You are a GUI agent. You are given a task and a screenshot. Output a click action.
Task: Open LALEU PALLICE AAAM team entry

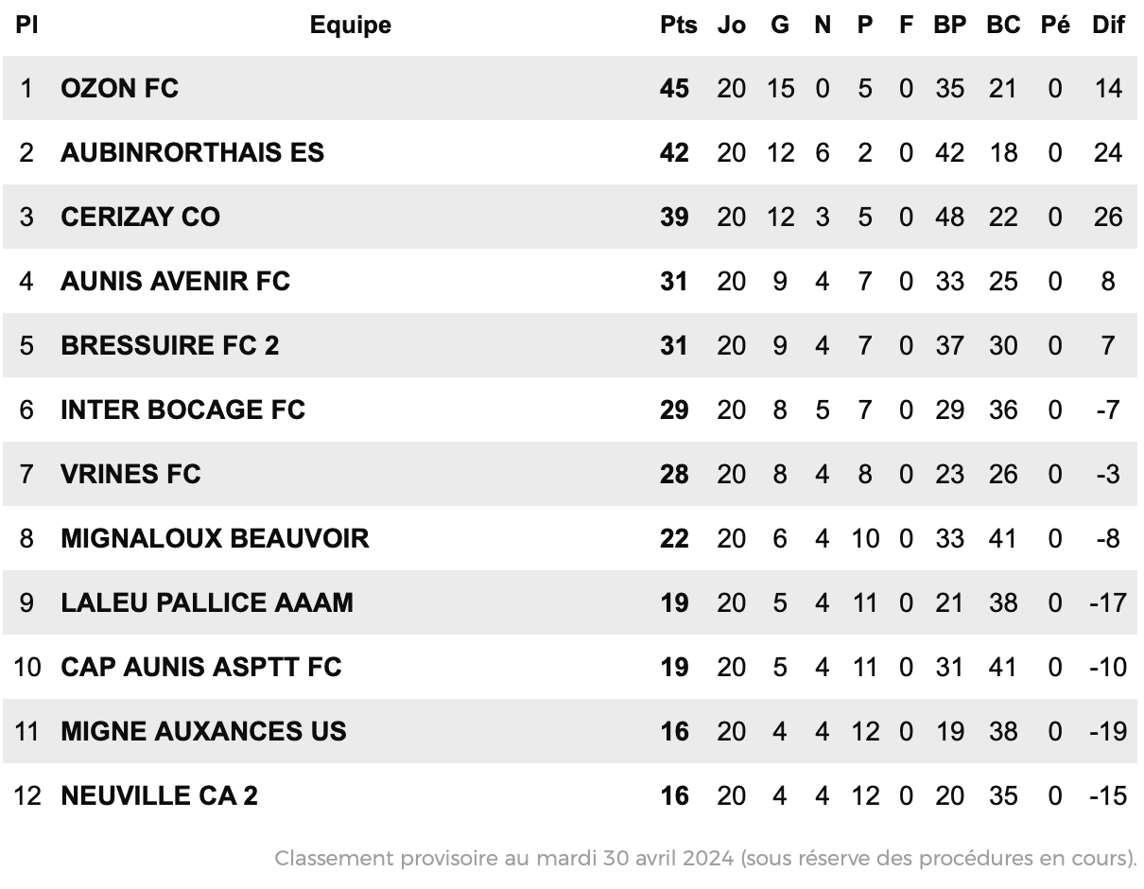(x=207, y=602)
